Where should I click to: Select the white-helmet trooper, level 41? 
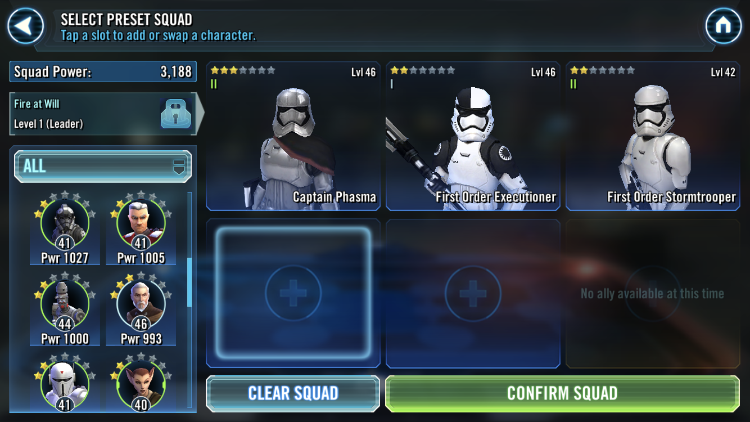pyautogui.click(x=65, y=383)
